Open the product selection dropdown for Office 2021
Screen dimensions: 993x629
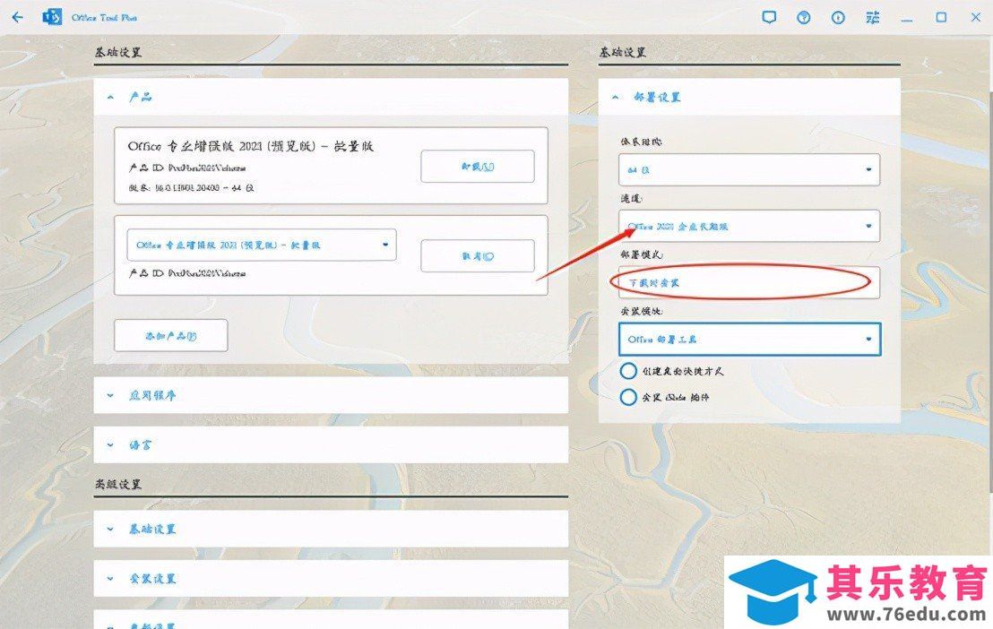point(262,245)
